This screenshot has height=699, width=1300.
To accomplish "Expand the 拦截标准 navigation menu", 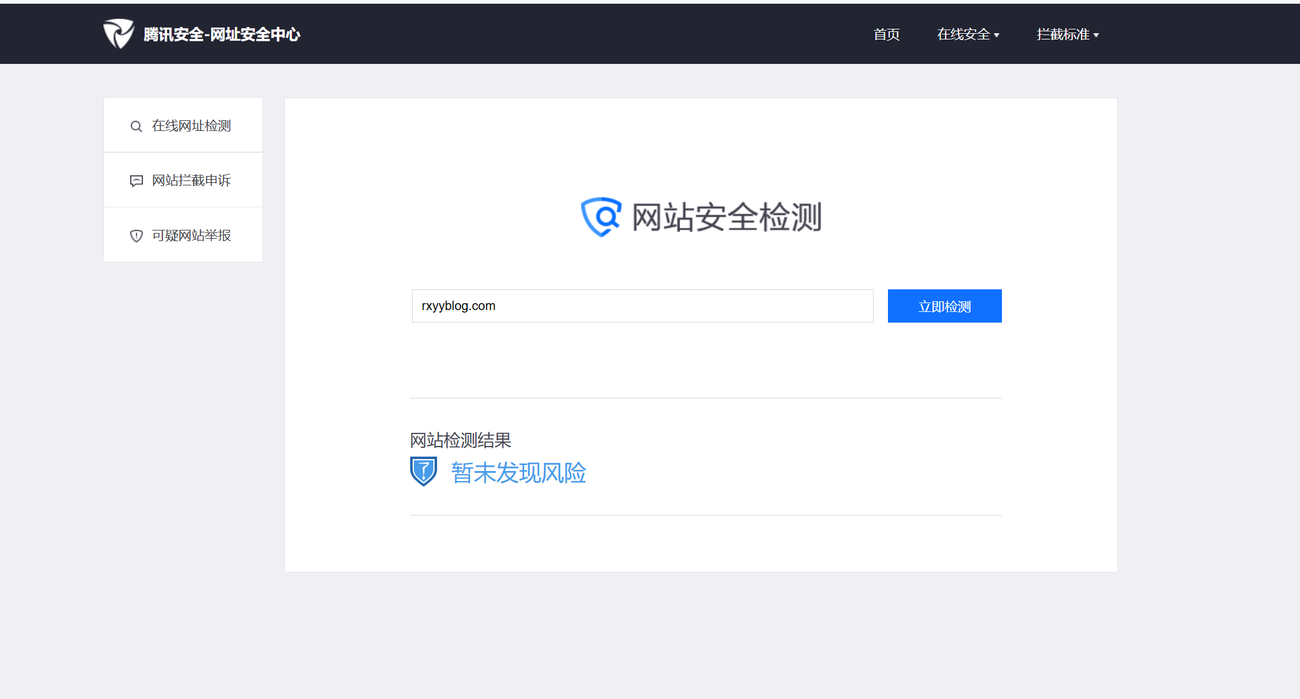I will pos(1063,34).
